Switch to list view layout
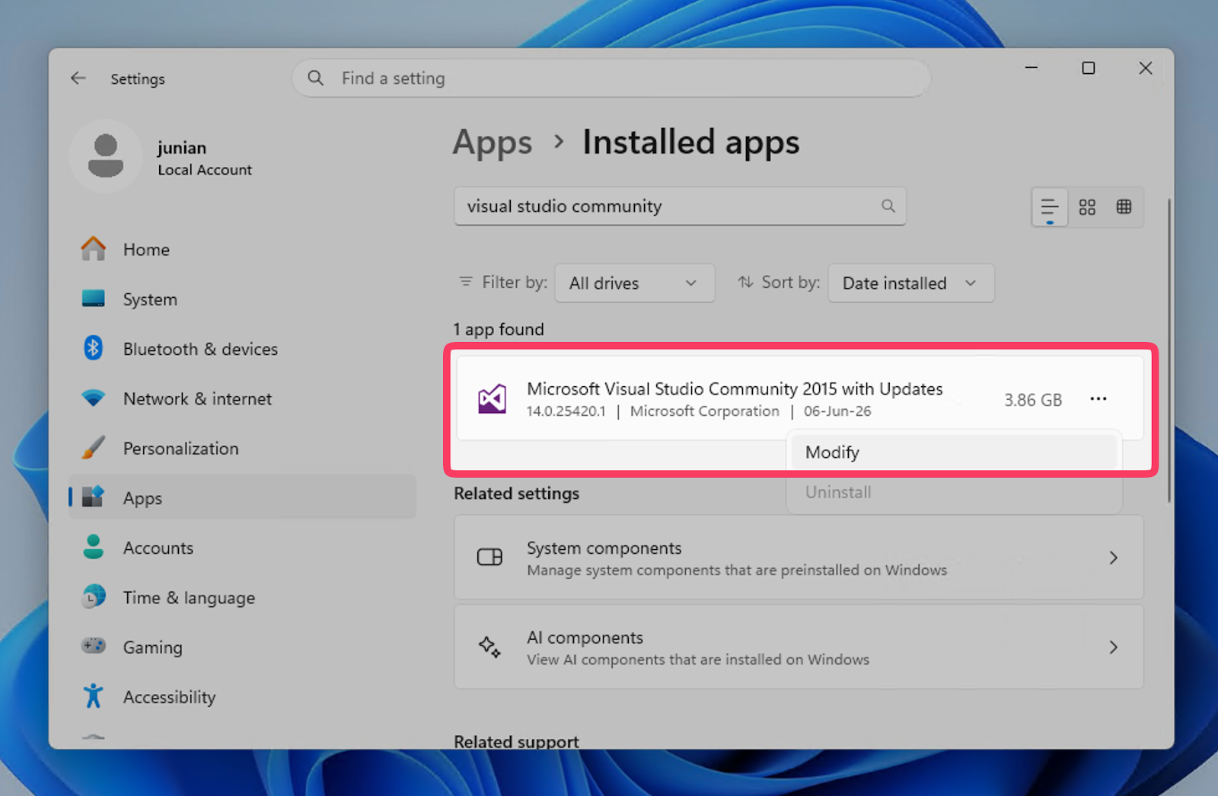 coord(1050,206)
